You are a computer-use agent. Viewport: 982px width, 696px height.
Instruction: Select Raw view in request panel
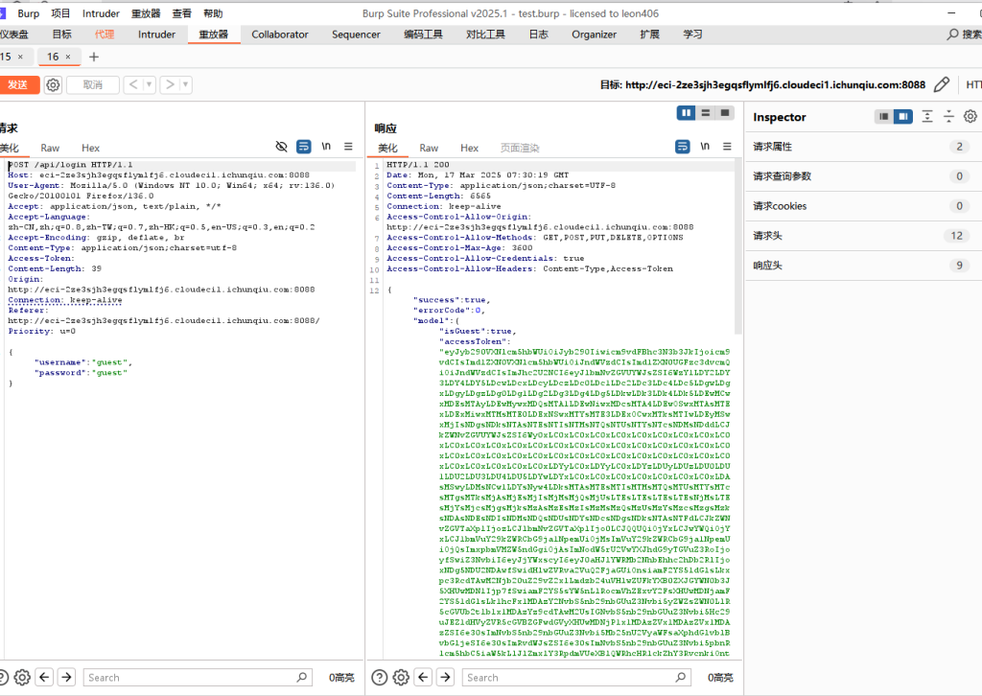click(x=50, y=149)
